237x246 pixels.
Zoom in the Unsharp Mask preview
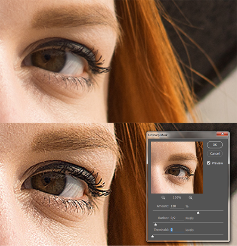coord(191,198)
